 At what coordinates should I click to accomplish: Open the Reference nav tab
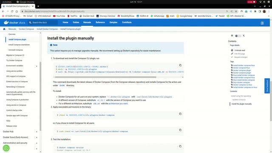click(x=100, y=23)
